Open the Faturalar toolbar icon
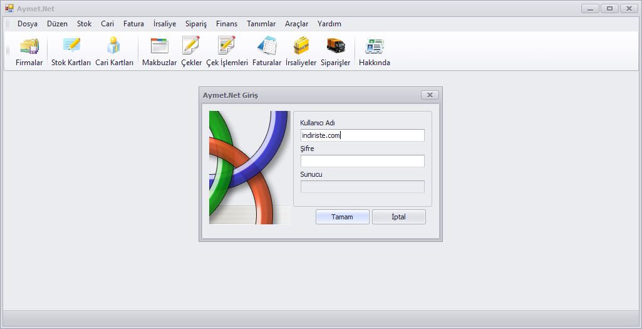This screenshot has height=329, width=642. 267,51
